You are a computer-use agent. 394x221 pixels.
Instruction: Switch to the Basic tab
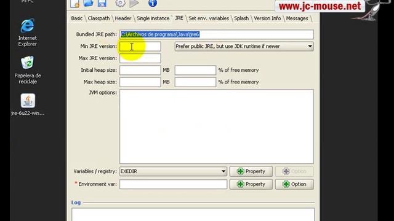pos(76,18)
